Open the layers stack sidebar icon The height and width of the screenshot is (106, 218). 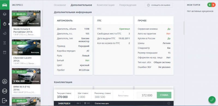[x=5, y=14]
